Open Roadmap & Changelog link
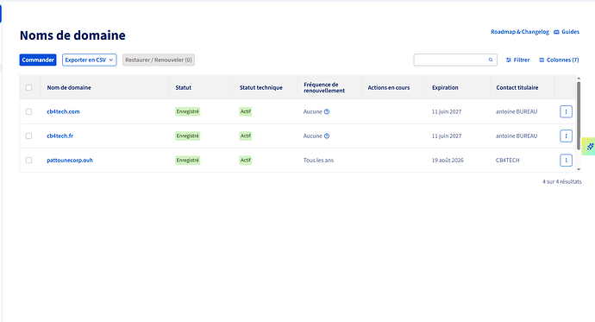The width and height of the screenshot is (595, 322). point(520,32)
